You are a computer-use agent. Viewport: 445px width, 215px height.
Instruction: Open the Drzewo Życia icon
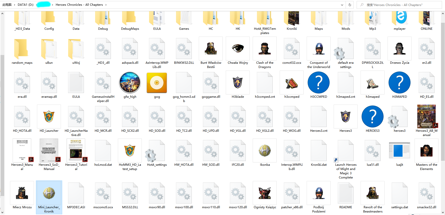[400, 48]
